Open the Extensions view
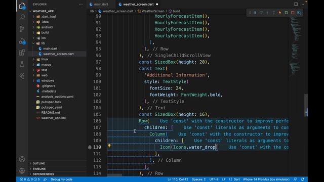The height and width of the screenshot is (182, 324). (22, 53)
